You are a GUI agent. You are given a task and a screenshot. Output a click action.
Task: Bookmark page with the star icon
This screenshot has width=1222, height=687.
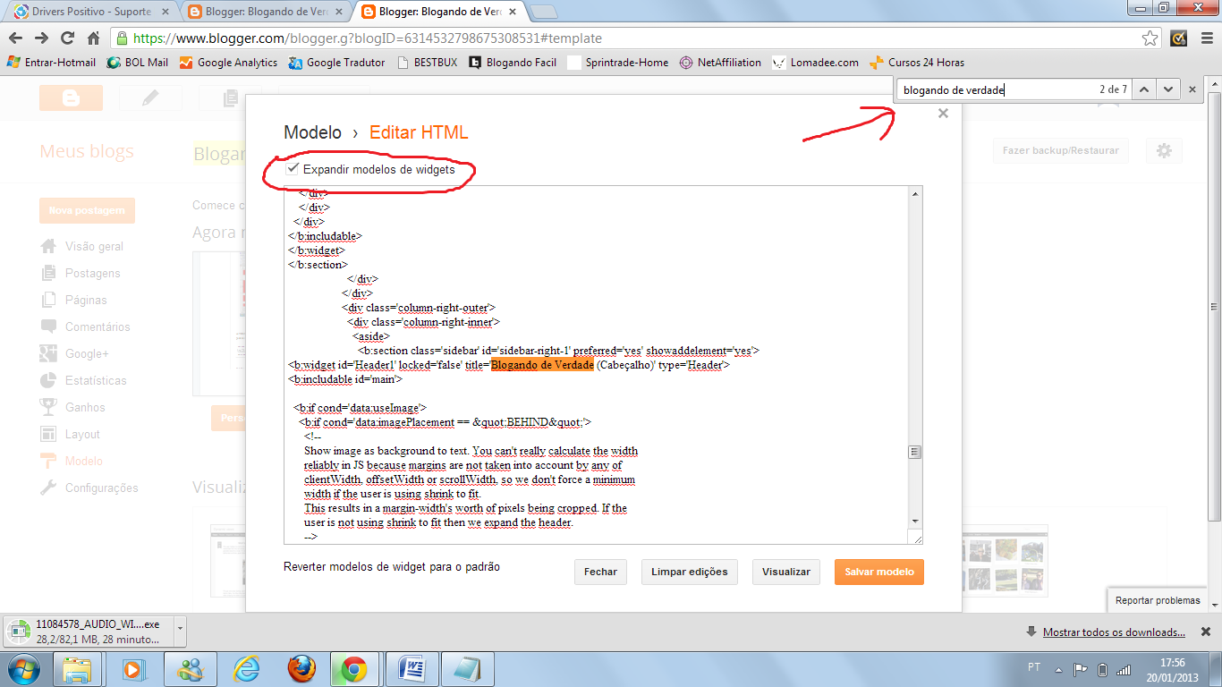[1150, 38]
